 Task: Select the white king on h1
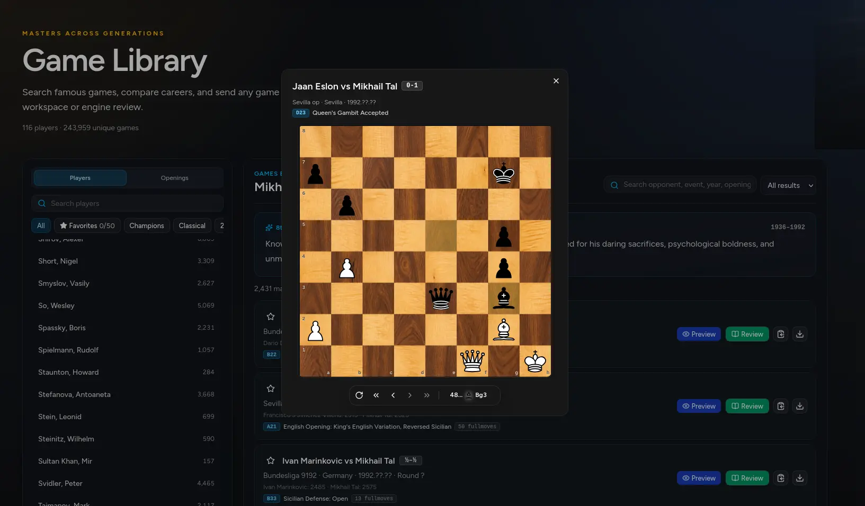pyautogui.click(x=535, y=362)
